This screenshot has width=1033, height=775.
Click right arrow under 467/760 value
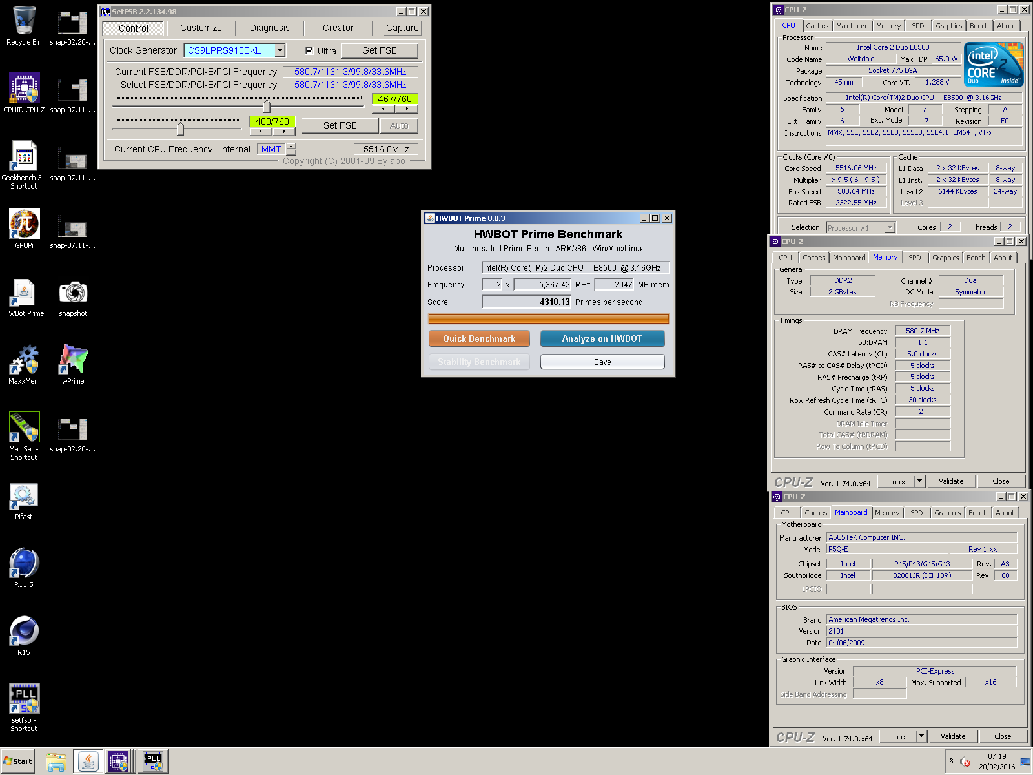pyautogui.click(x=406, y=109)
